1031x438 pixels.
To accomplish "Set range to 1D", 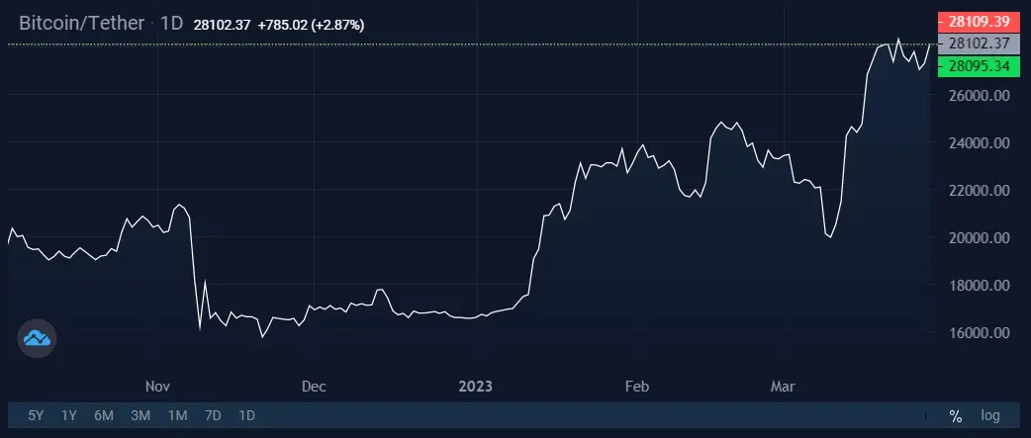I will click(x=246, y=415).
